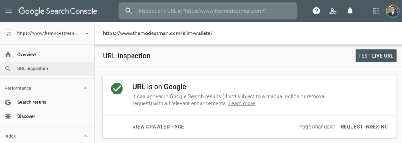
Task: Open the property selector dropdown
Action: (x=47, y=33)
